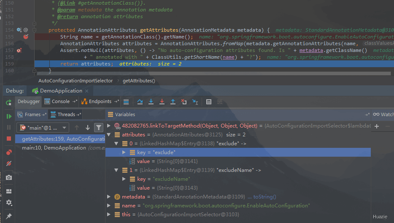Toggle the breakpoint at line 155

[26, 37]
